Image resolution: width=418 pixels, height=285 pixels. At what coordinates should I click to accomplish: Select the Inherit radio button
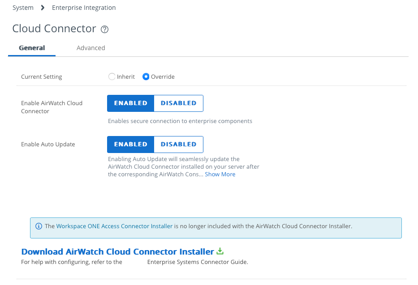(x=112, y=77)
